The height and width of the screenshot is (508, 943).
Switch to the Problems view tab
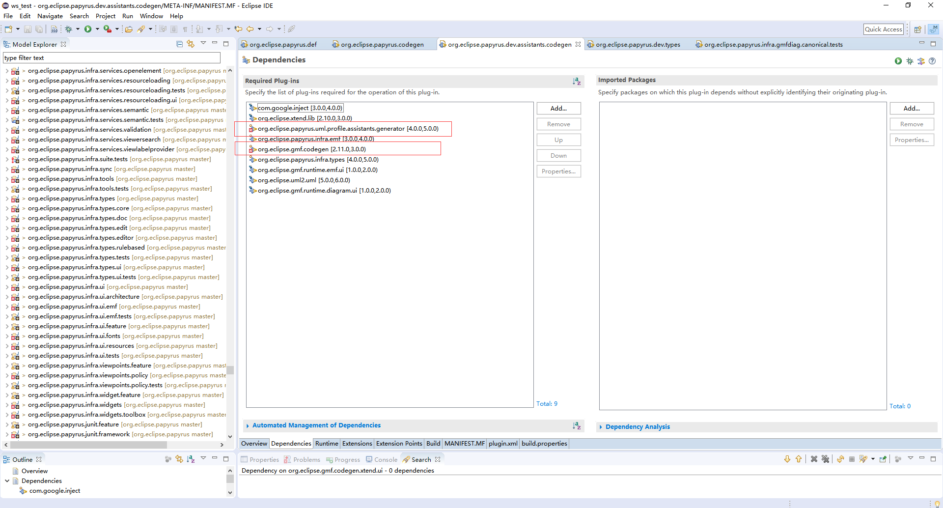click(x=302, y=459)
